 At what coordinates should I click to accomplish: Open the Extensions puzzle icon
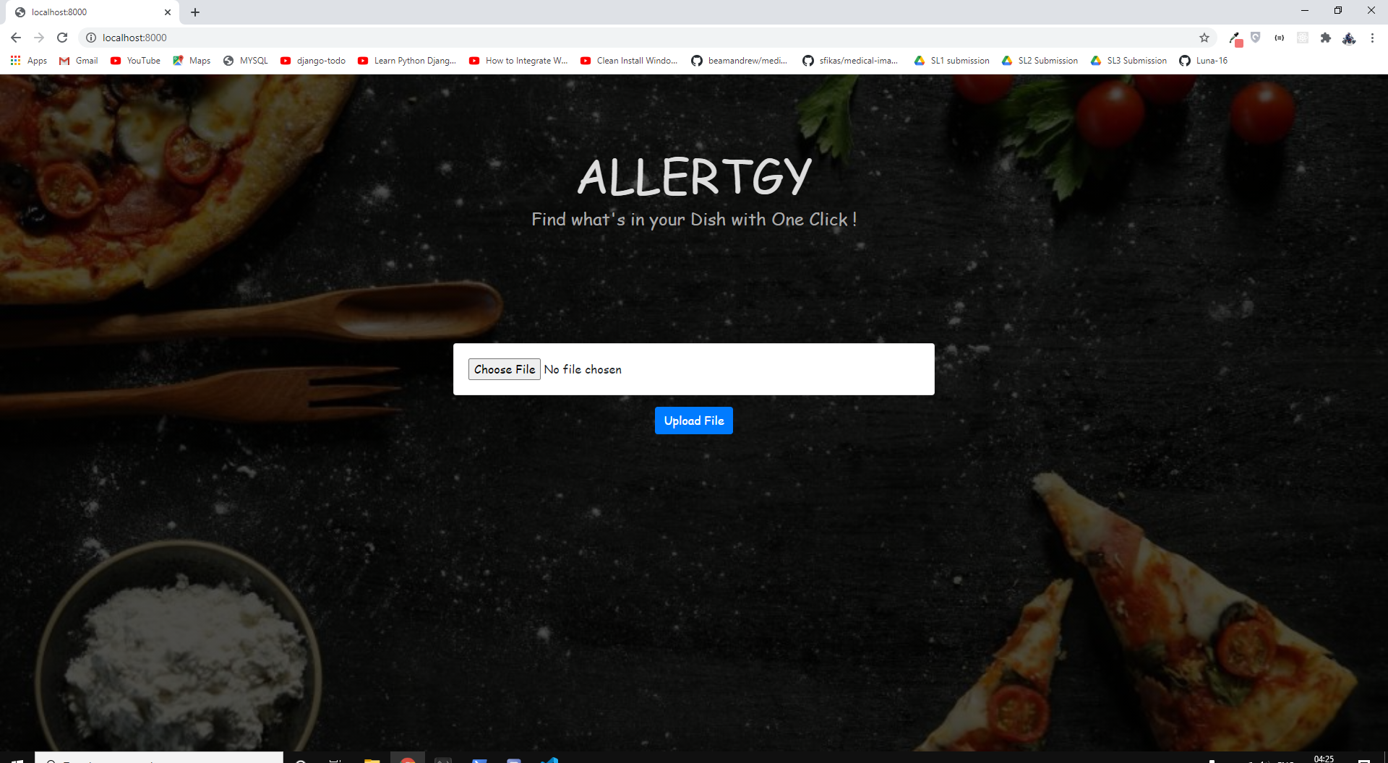(x=1326, y=38)
